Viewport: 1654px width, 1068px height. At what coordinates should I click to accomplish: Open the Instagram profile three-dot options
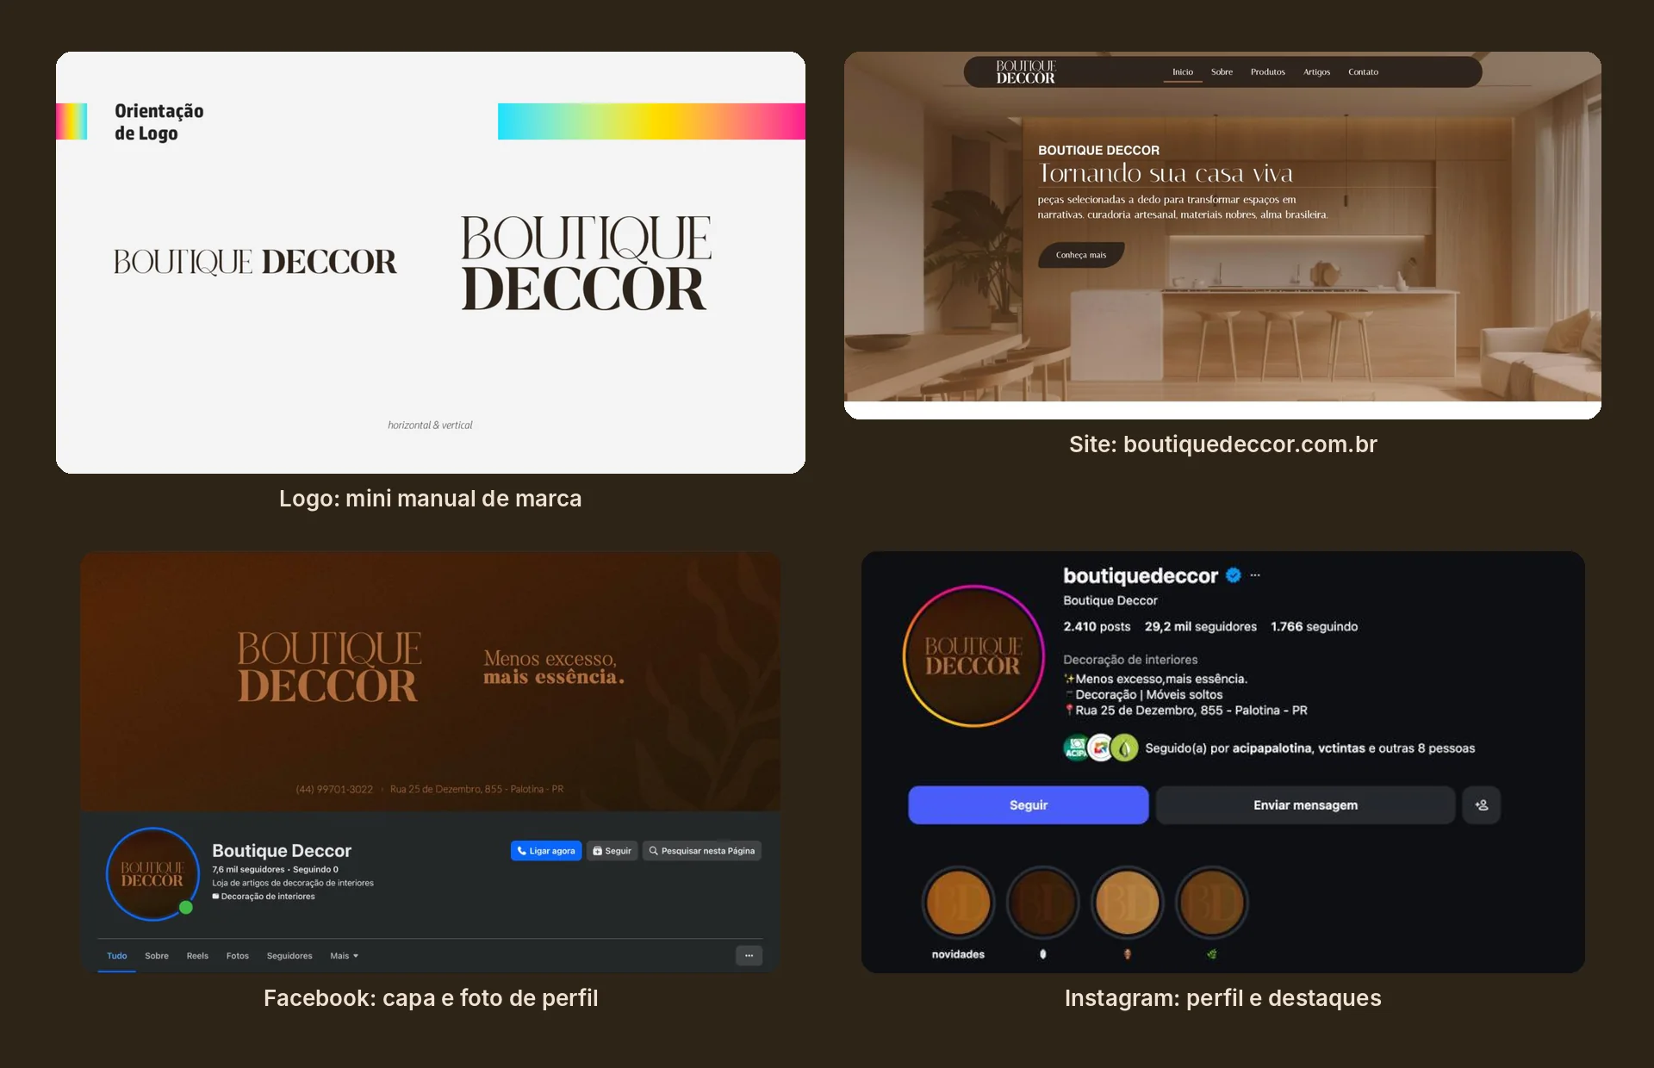coord(1255,575)
